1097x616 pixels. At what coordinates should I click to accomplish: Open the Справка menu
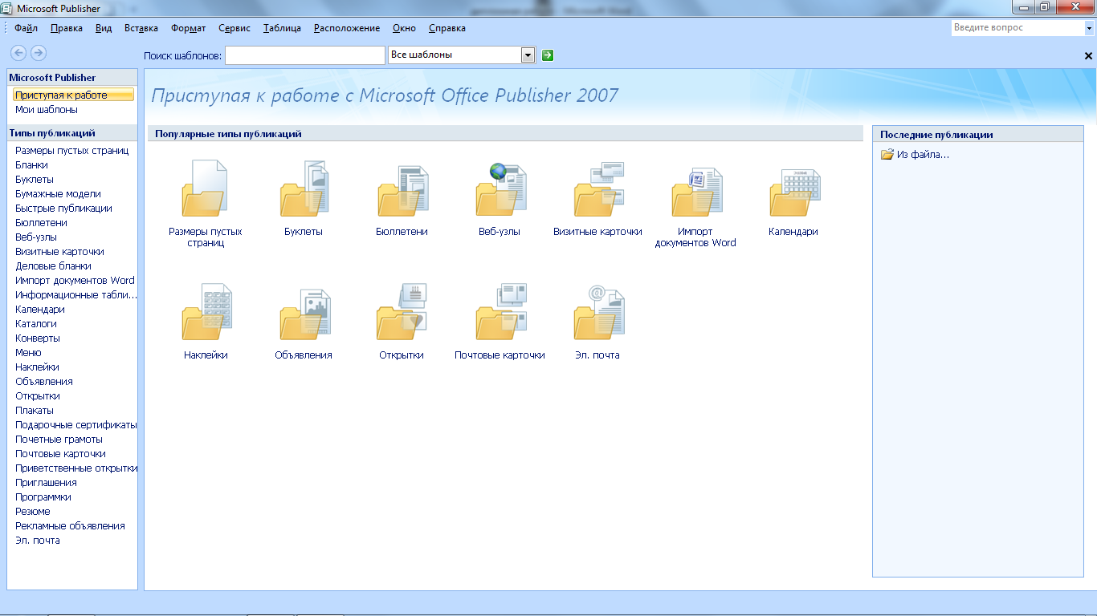pyautogui.click(x=447, y=28)
